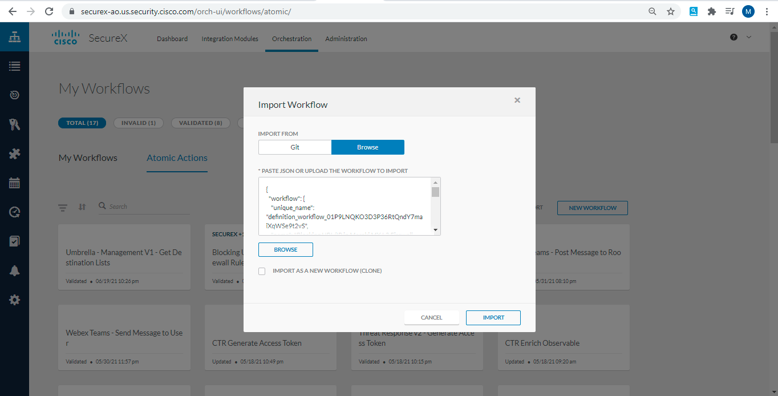Open the checklist tasks icon in sidebar
The image size is (778, 396).
click(x=14, y=241)
